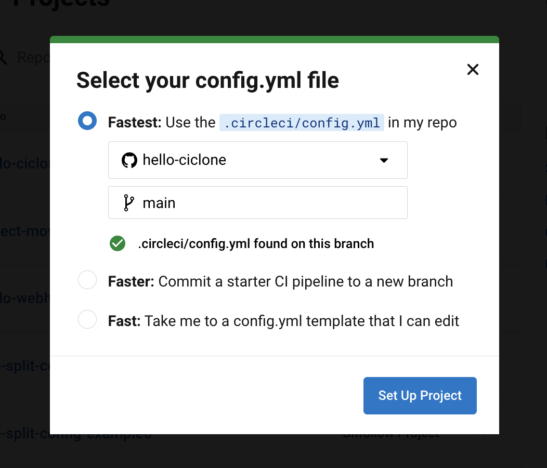Click the git branch icon beside main
The width and height of the screenshot is (547, 468).
point(129,203)
